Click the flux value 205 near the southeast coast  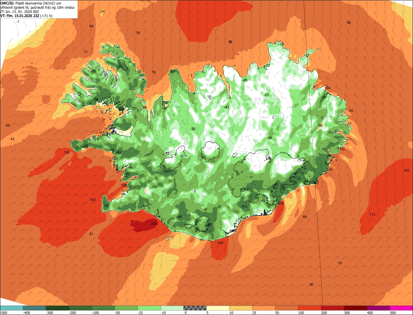(x=281, y=203)
